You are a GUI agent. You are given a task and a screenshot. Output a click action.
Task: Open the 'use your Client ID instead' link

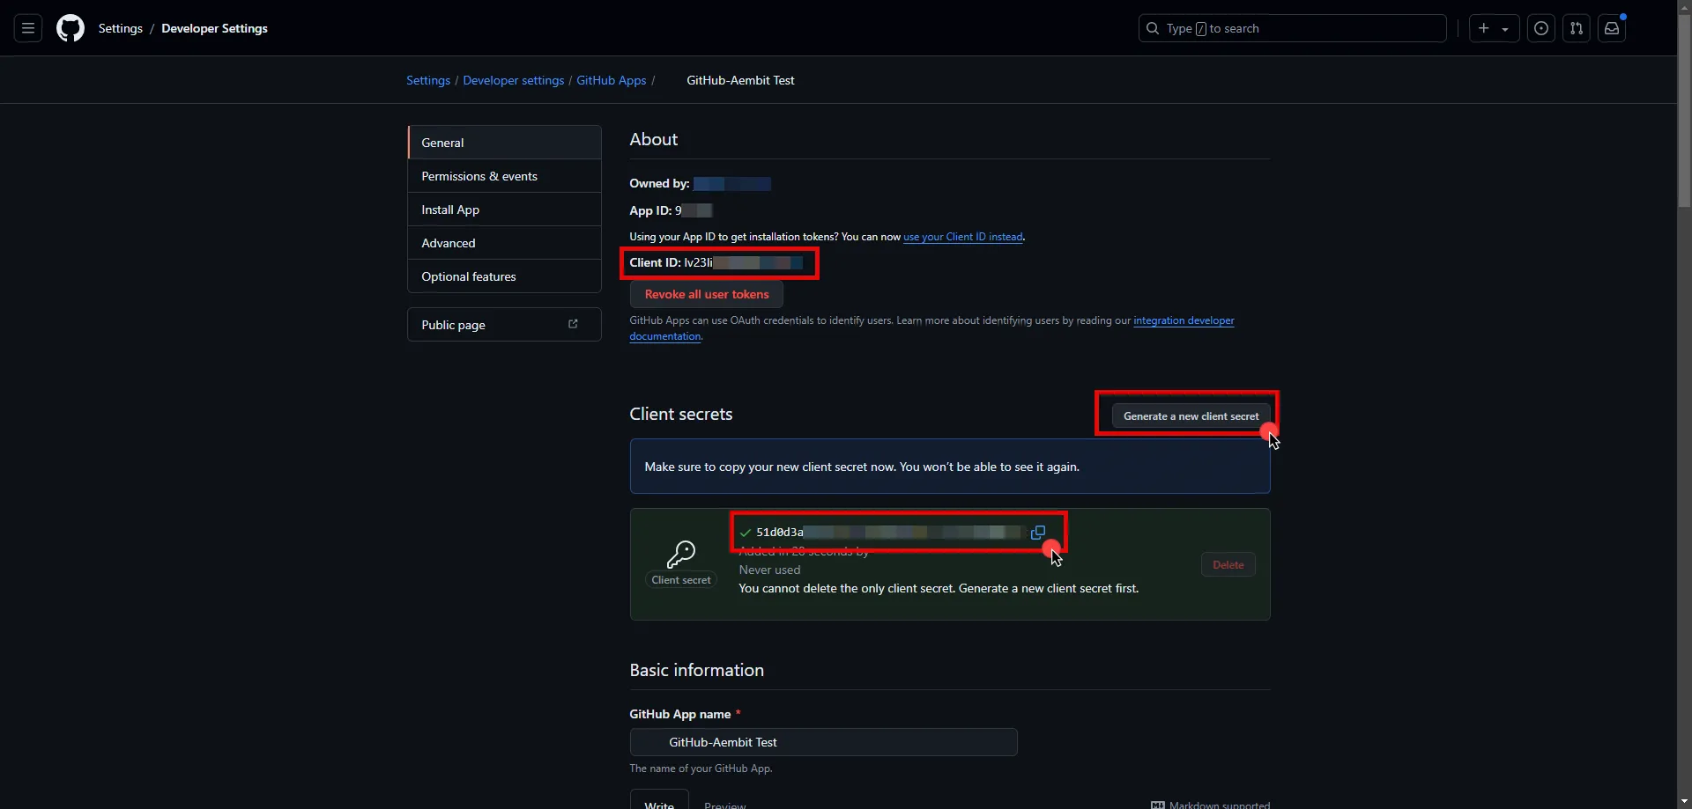(x=962, y=236)
